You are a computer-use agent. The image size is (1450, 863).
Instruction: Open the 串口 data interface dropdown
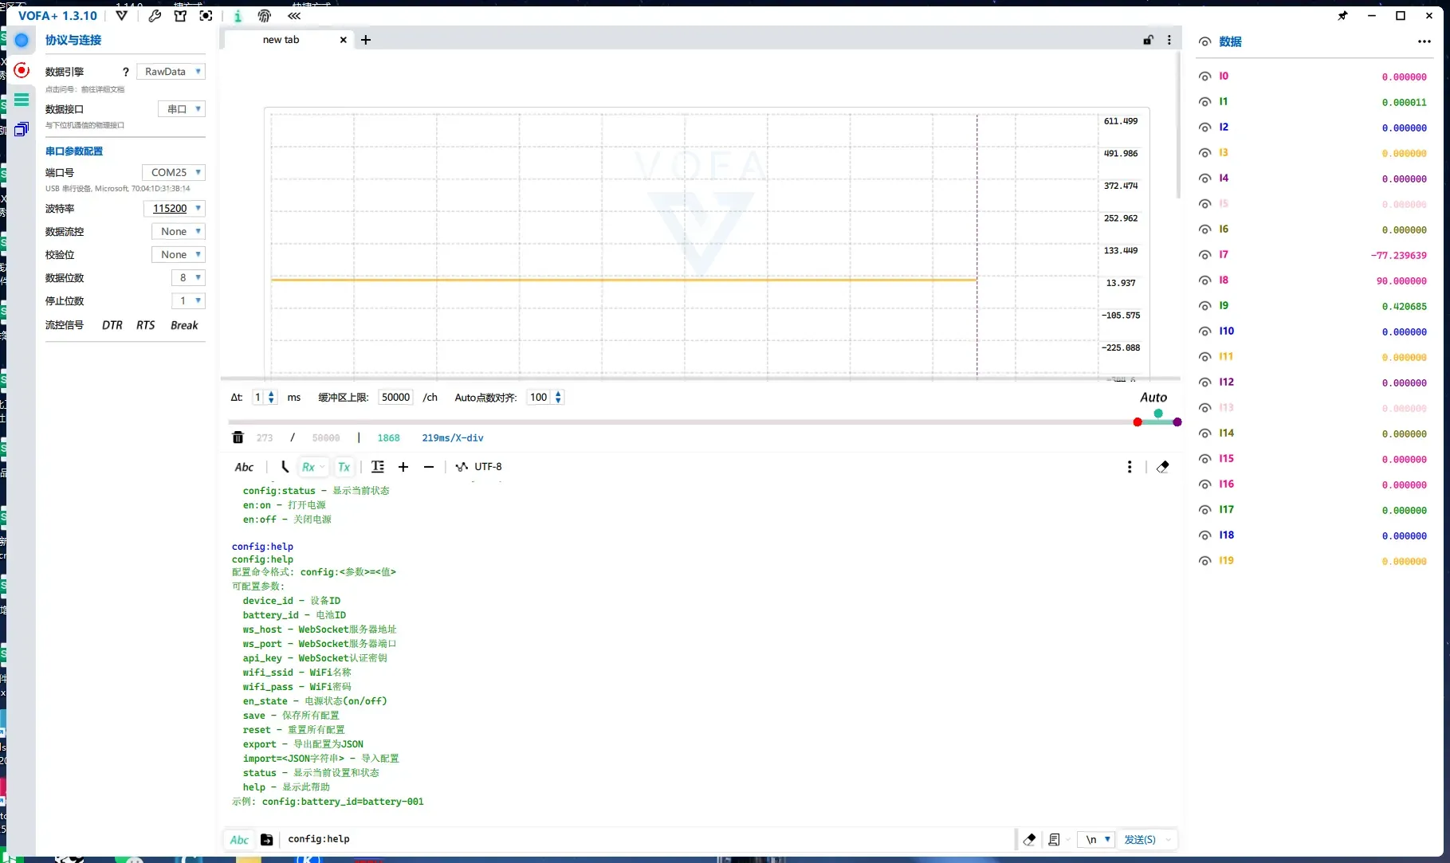pyautogui.click(x=182, y=109)
